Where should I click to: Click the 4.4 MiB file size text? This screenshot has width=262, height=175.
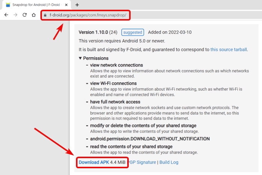[118, 162]
